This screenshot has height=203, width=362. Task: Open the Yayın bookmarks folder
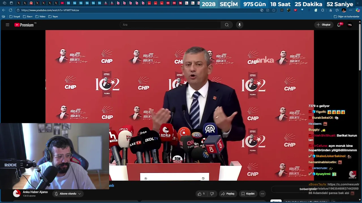[x=53, y=17]
